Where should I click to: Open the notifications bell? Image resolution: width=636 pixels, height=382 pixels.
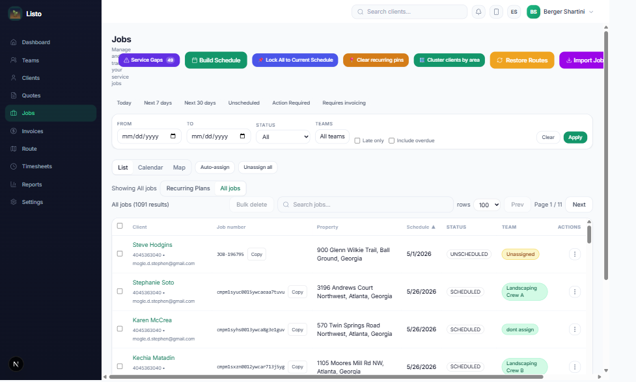coord(478,12)
